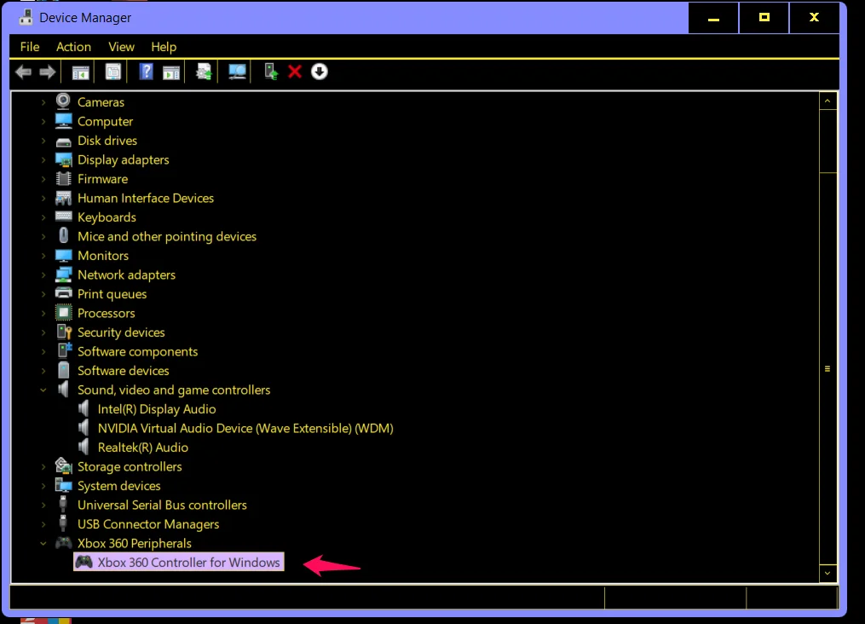The height and width of the screenshot is (624, 865).
Task: Open the View menu
Action: pos(121,47)
